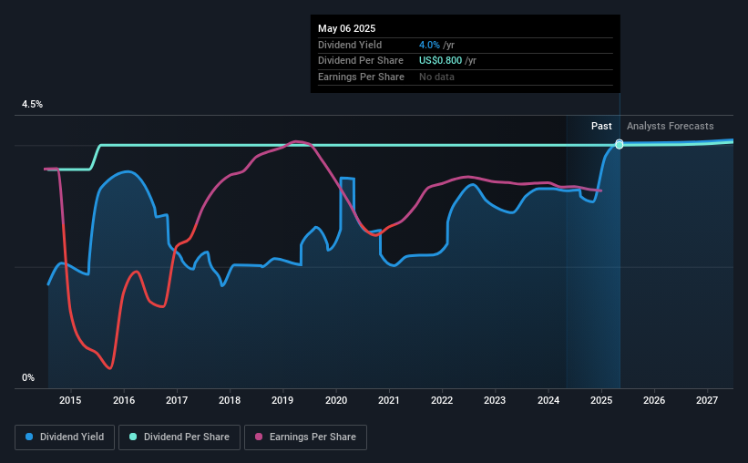Toggle the Earnings Per Share legend button

pyautogui.click(x=305, y=437)
